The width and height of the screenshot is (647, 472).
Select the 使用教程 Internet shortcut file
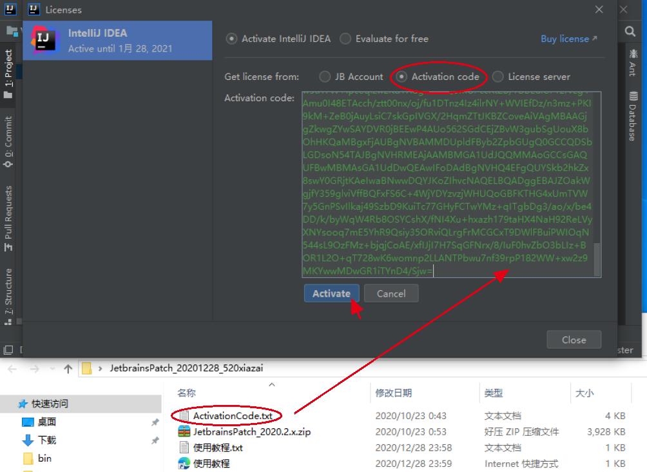(211, 464)
